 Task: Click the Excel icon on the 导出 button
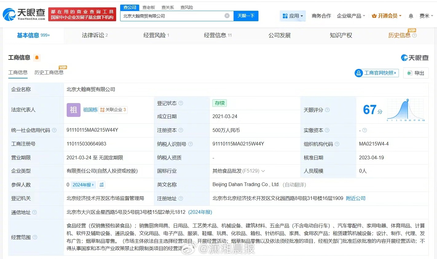tap(409, 73)
